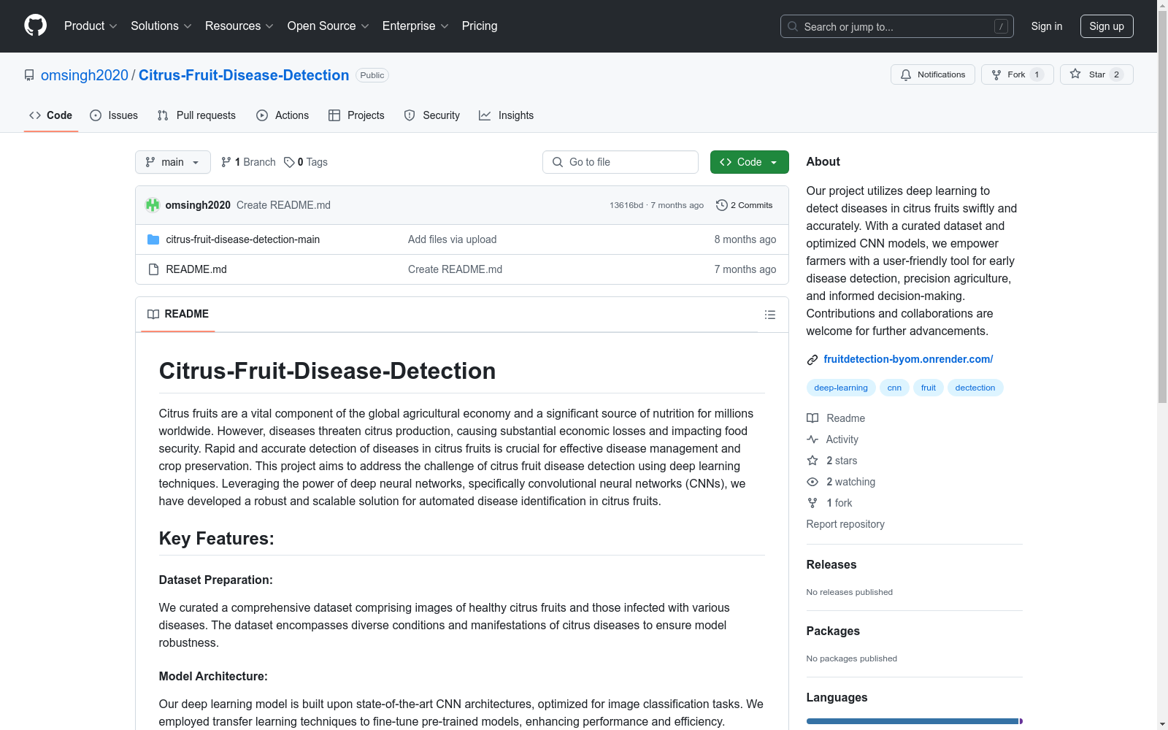Visit the fruitdetection-byom.onrender.com link
This screenshot has height=730, width=1168.
[x=908, y=359]
